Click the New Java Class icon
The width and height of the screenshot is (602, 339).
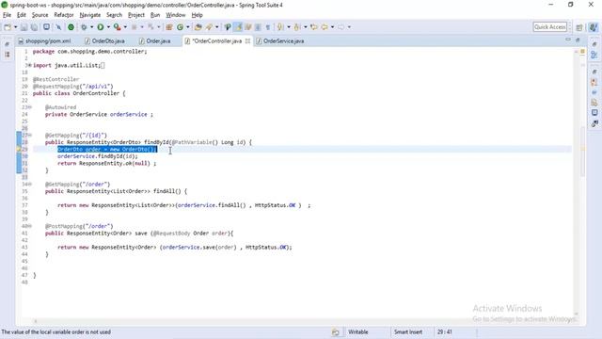[180, 27]
